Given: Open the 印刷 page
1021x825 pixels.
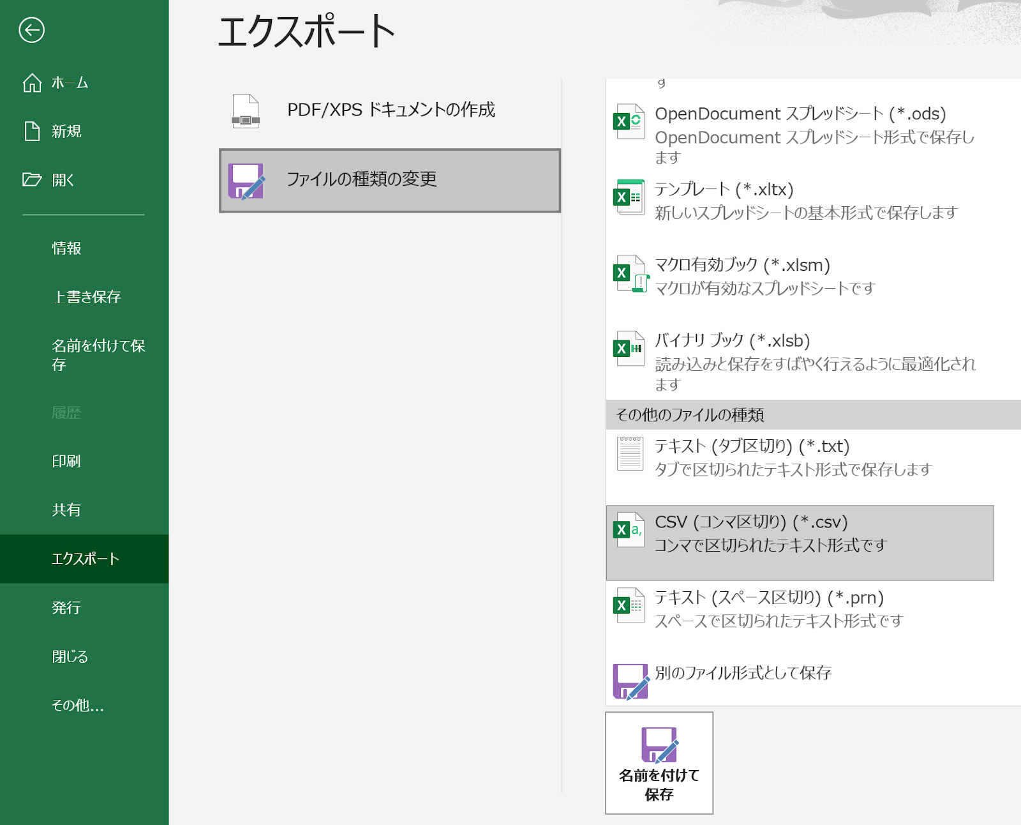Looking at the screenshot, I should pyautogui.click(x=84, y=461).
